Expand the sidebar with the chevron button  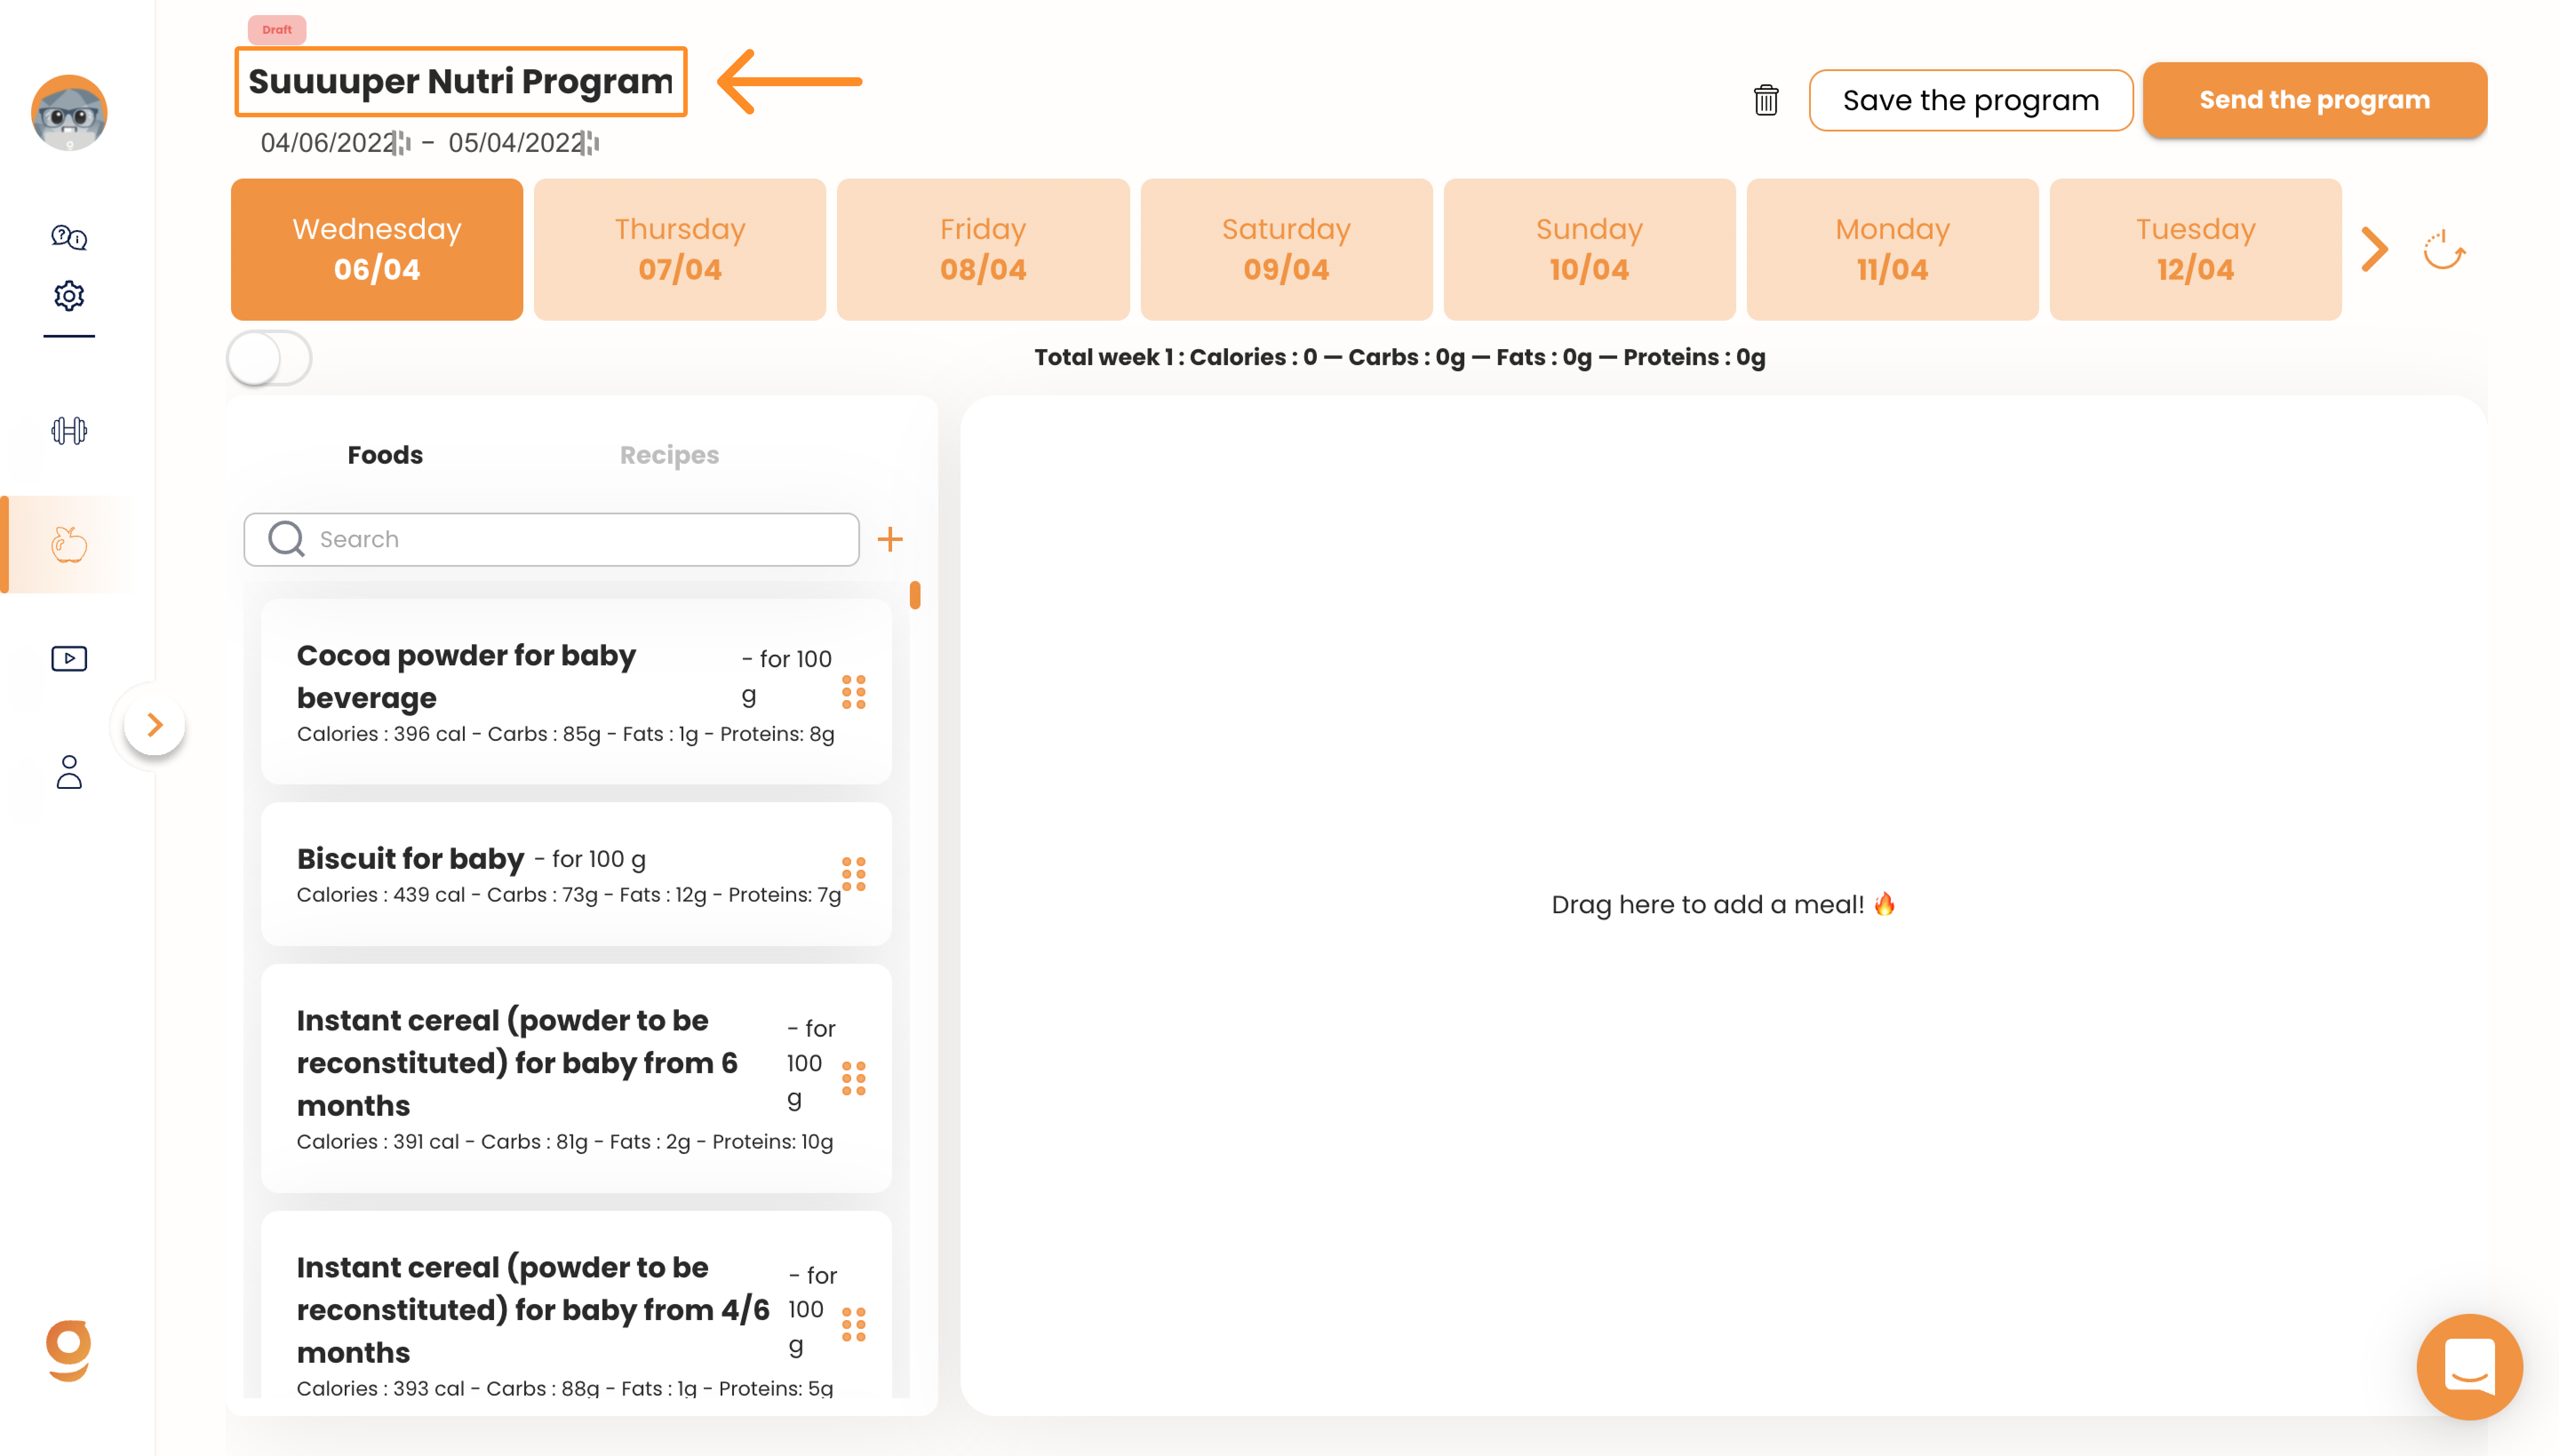point(155,725)
